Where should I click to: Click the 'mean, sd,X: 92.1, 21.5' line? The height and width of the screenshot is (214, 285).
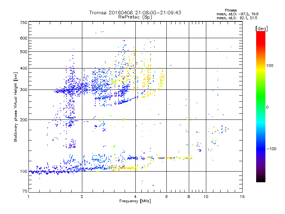coord(237,18)
